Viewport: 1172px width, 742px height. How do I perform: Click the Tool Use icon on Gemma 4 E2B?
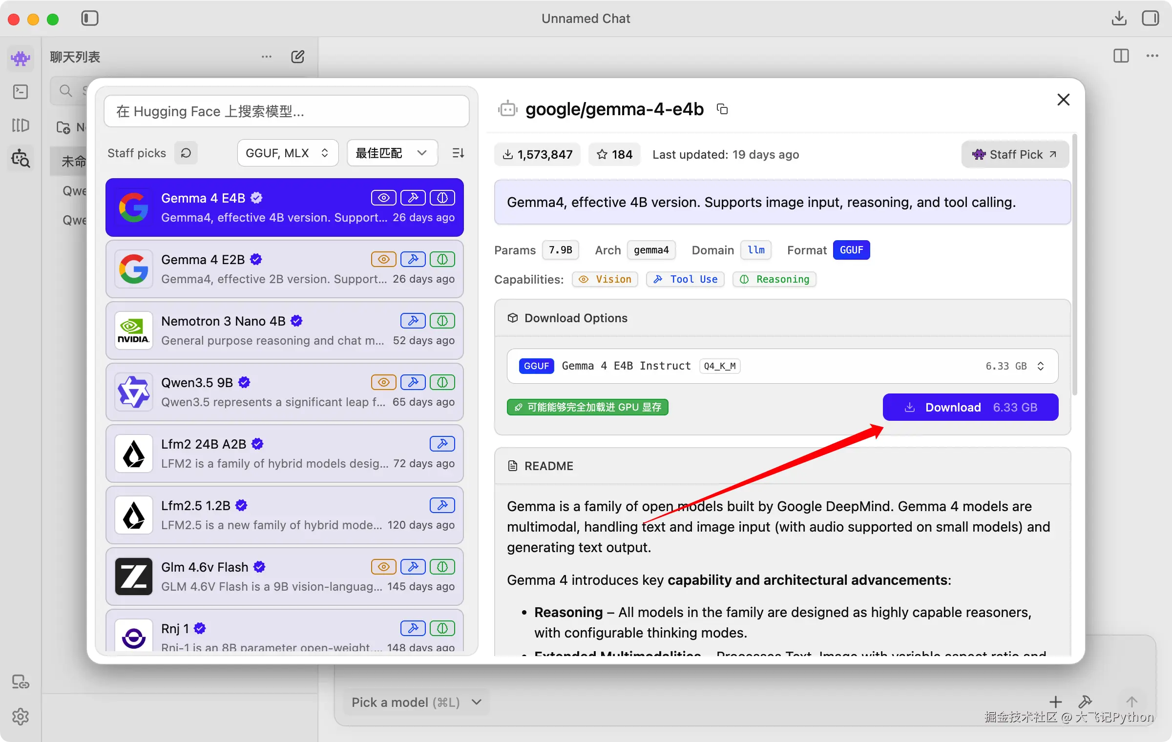click(413, 259)
